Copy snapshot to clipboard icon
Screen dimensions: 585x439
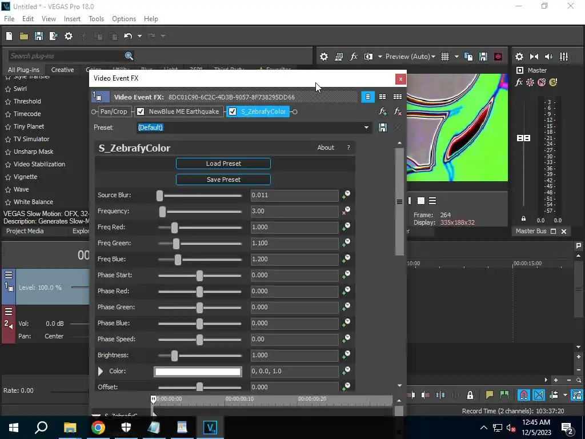468,57
